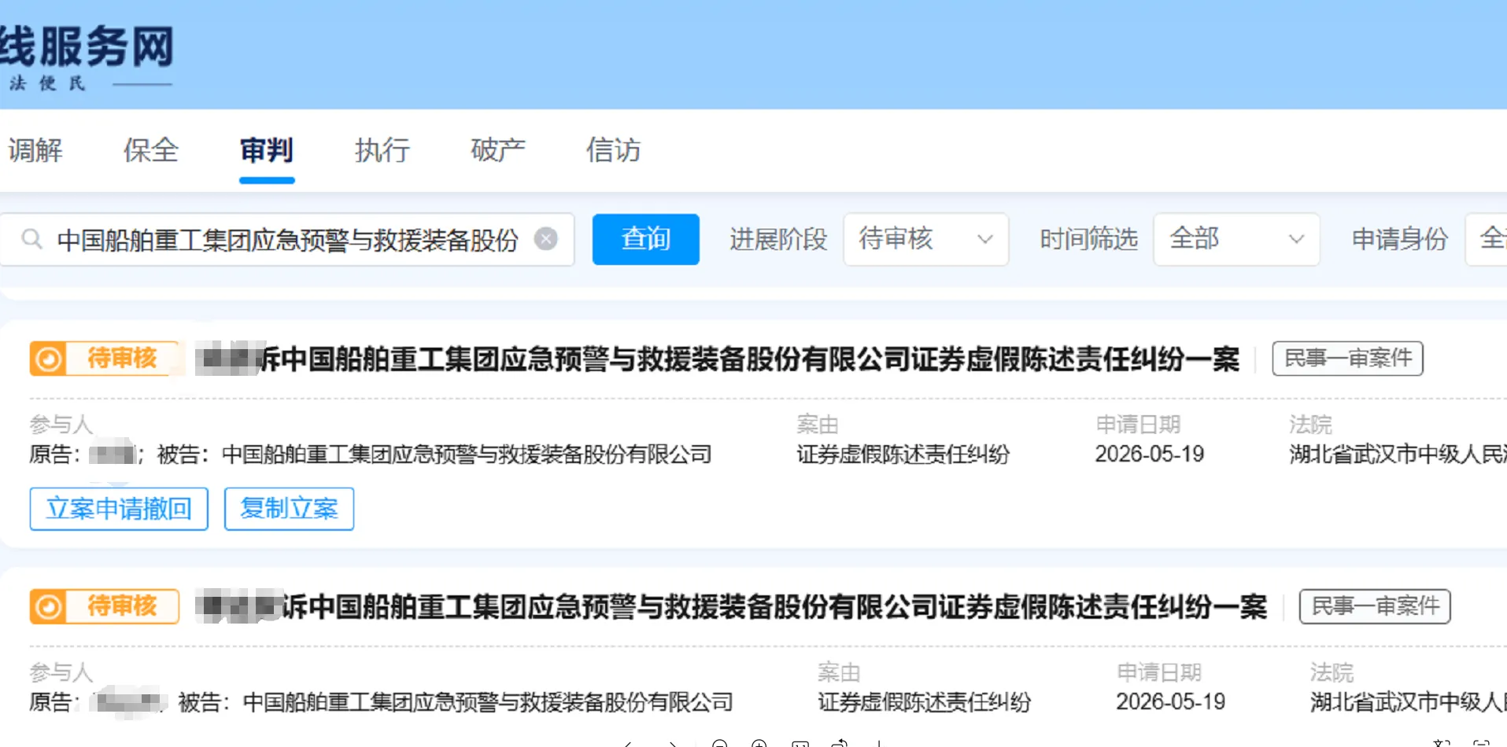This screenshot has height=747, width=1507.
Task: Clear the search box text
Action: coord(546,239)
